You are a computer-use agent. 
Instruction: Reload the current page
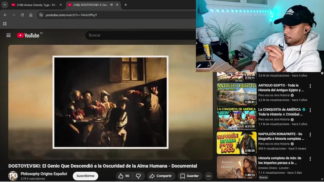22,15
